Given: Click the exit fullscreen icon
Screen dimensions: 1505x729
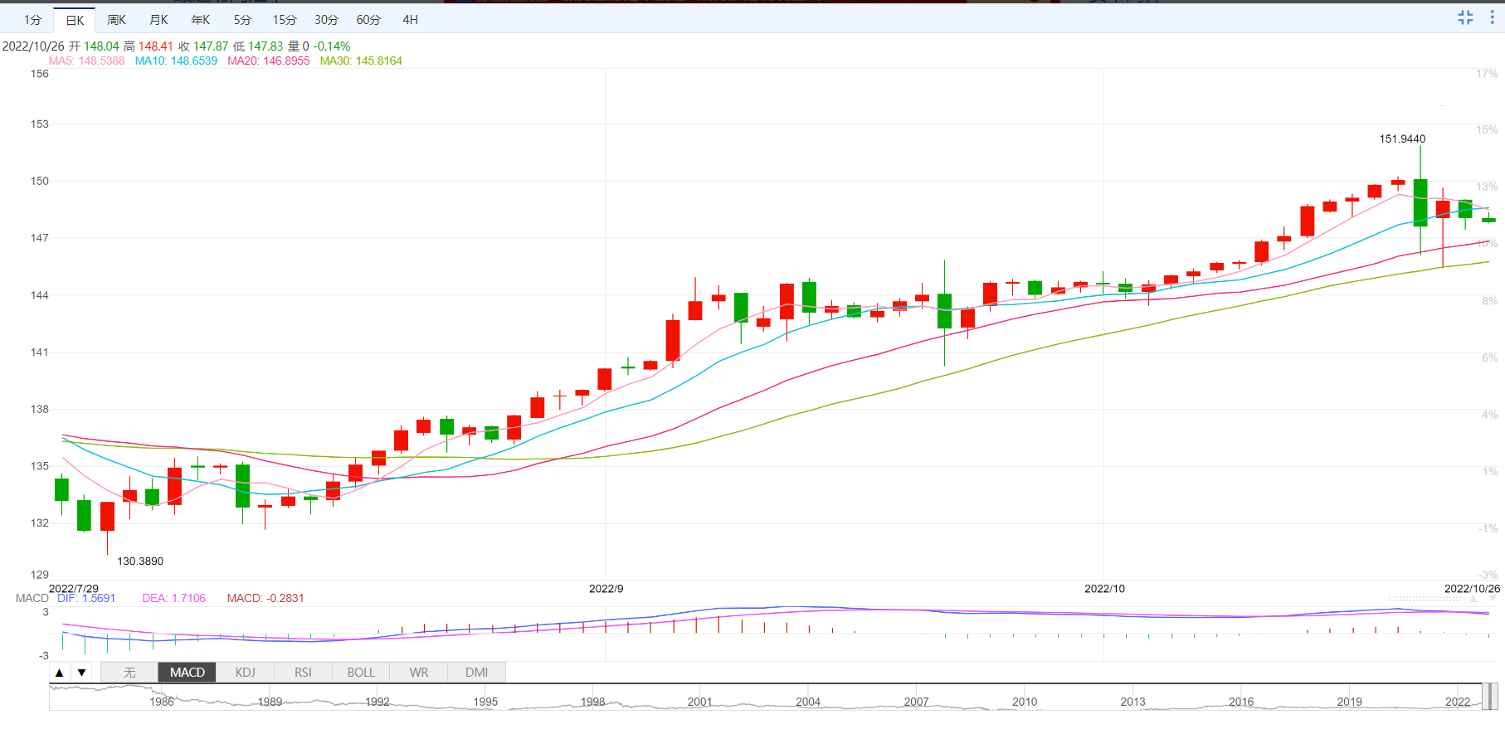Looking at the screenshot, I should click(1465, 17).
